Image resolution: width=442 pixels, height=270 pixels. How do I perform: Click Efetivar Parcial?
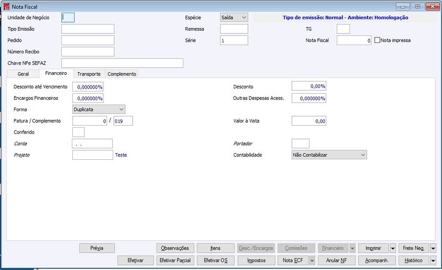pyautogui.click(x=175, y=261)
